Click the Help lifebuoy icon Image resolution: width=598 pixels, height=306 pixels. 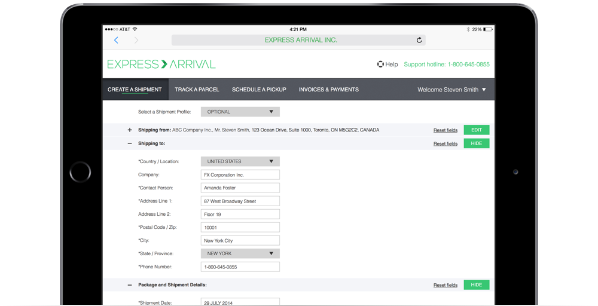[380, 64]
